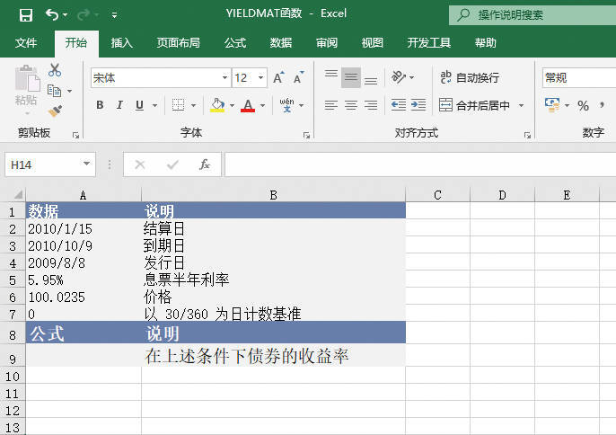The height and width of the screenshot is (435, 616).
Task: Toggle Bold formatting
Action: [100, 105]
